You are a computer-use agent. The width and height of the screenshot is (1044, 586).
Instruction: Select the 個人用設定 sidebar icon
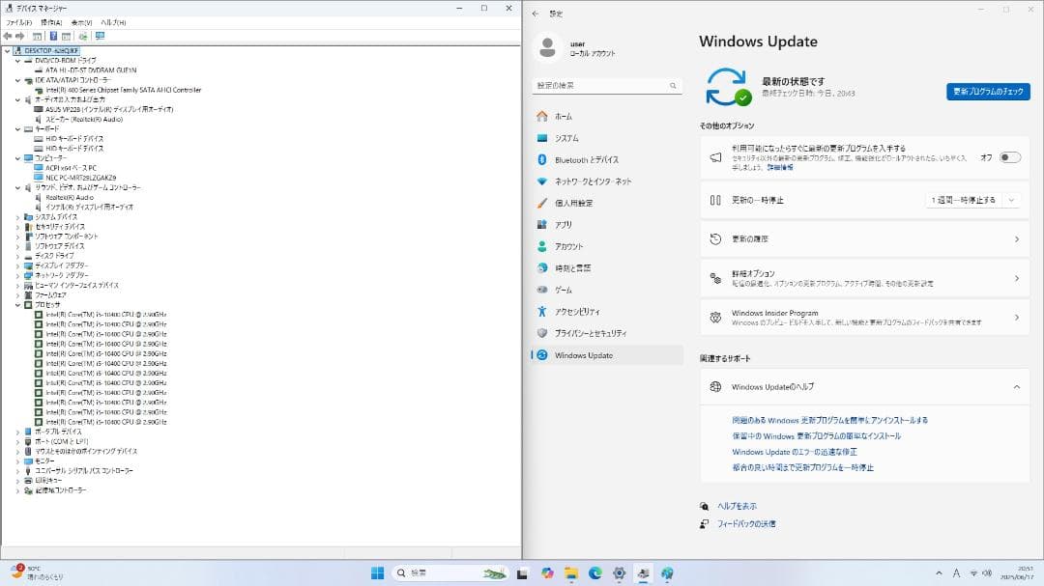point(541,203)
